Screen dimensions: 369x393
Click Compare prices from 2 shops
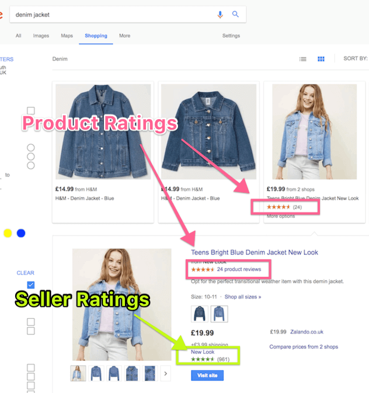click(304, 347)
